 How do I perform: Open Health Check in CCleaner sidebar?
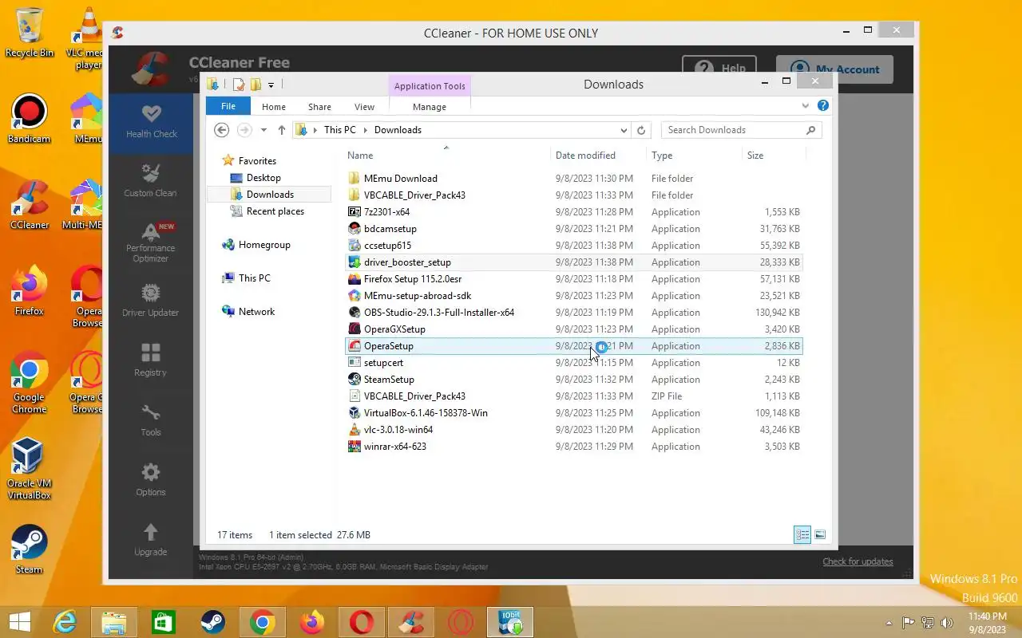(x=151, y=124)
